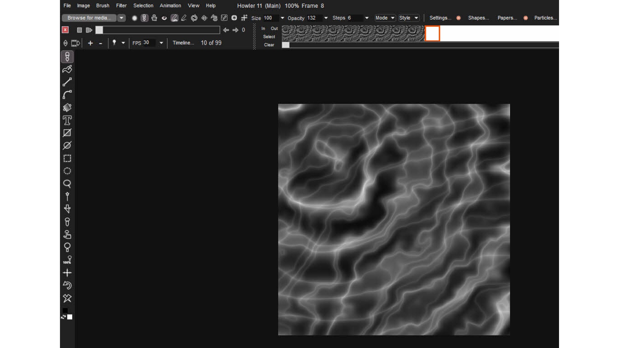Screen dimensions: 619x348
Task: Open the Animation menu
Action: coord(170,5)
